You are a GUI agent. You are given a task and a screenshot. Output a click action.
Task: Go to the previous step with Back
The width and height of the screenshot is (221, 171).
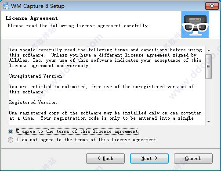(105, 158)
